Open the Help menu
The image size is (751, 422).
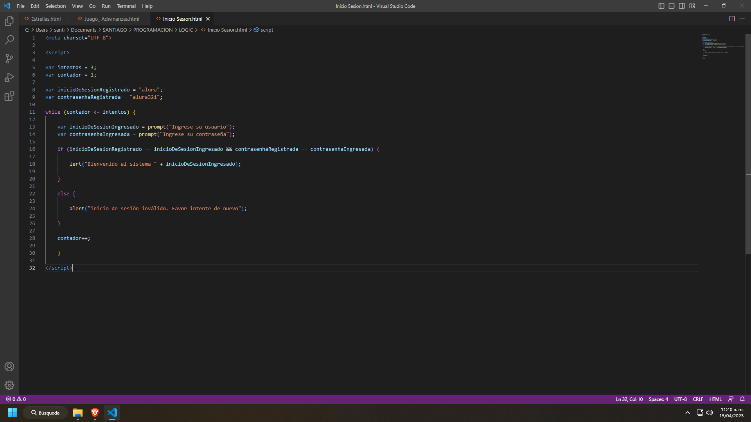point(147,6)
